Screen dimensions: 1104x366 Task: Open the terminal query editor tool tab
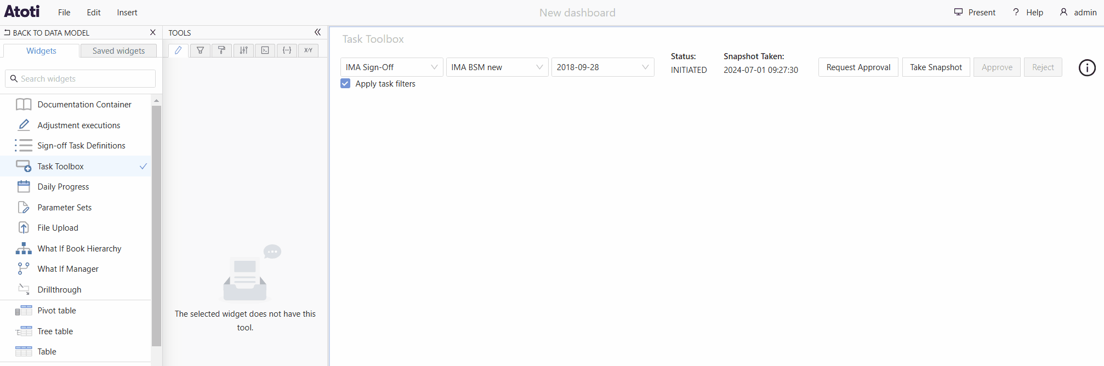click(x=265, y=50)
